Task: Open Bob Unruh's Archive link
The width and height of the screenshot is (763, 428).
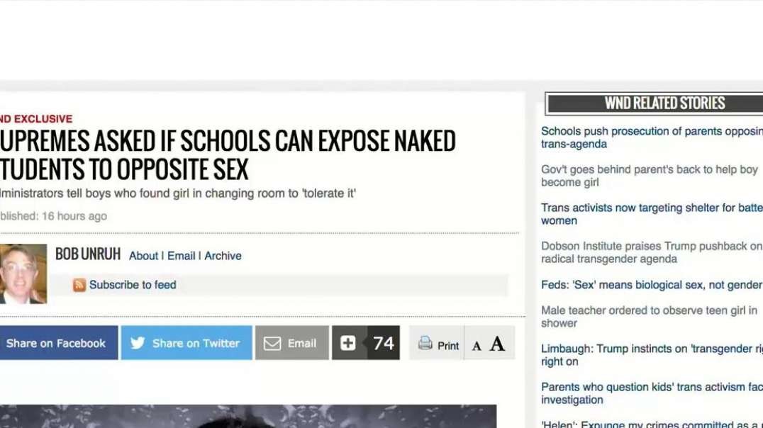Action: [x=223, y=256]
